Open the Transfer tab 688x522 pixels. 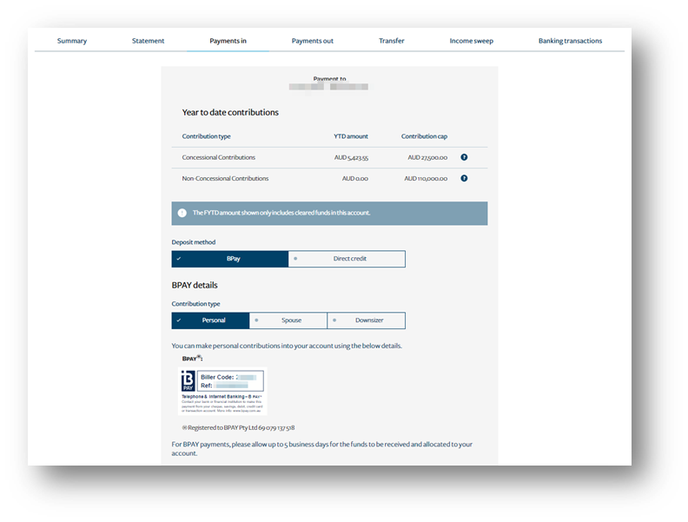pyautogui.click(x=392, y=41)
